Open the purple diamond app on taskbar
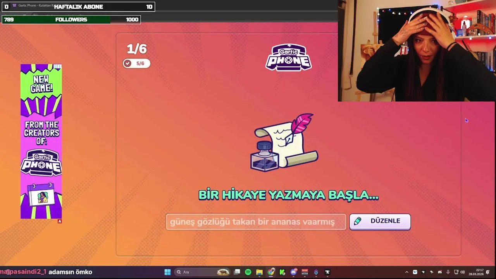This screenshot has width=496, height=279. (x=316, y=272)
